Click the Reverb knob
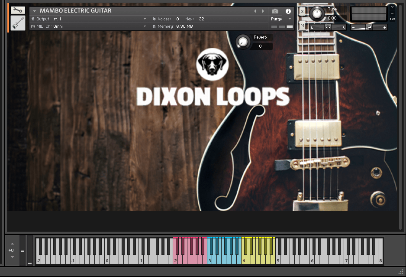 [243, 42]
